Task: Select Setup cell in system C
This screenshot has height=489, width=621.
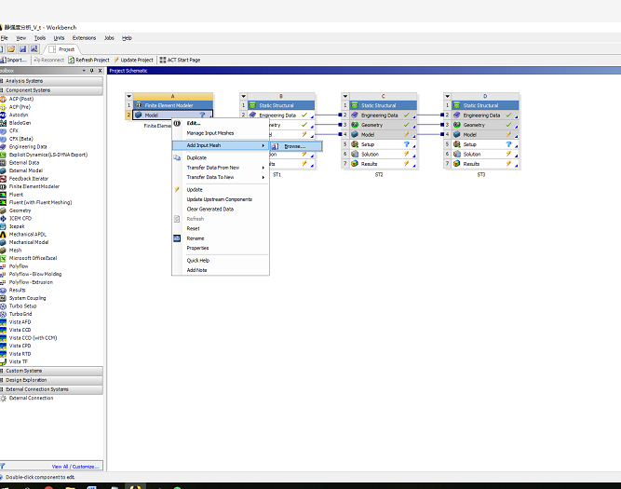Action: click(x=383, y=144)
